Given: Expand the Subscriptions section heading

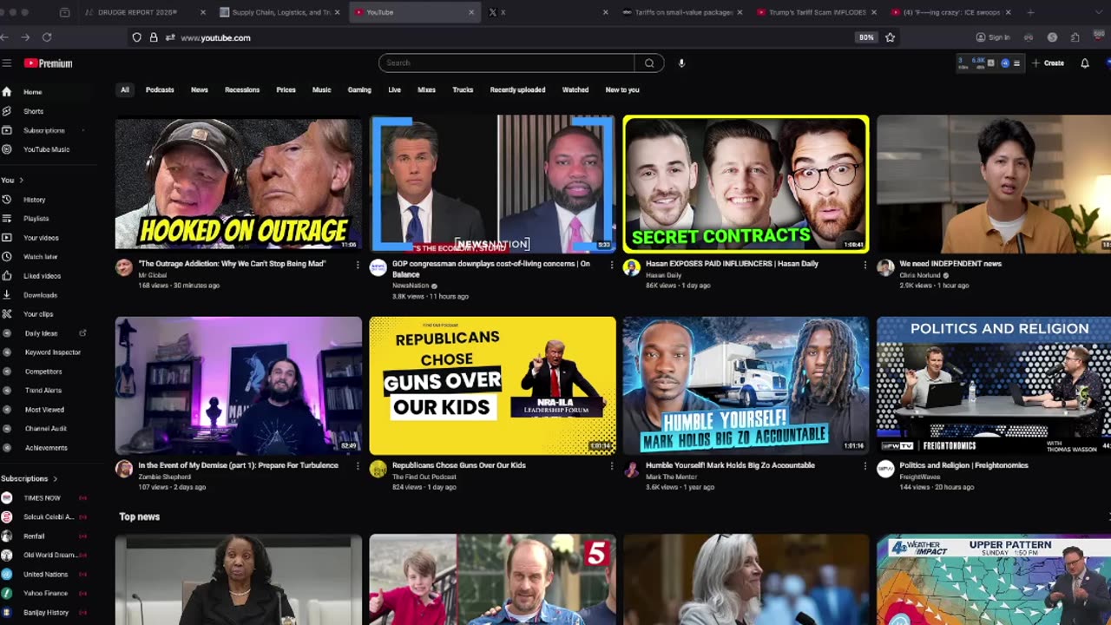Looking at the screenshot, I should [29, 479].
